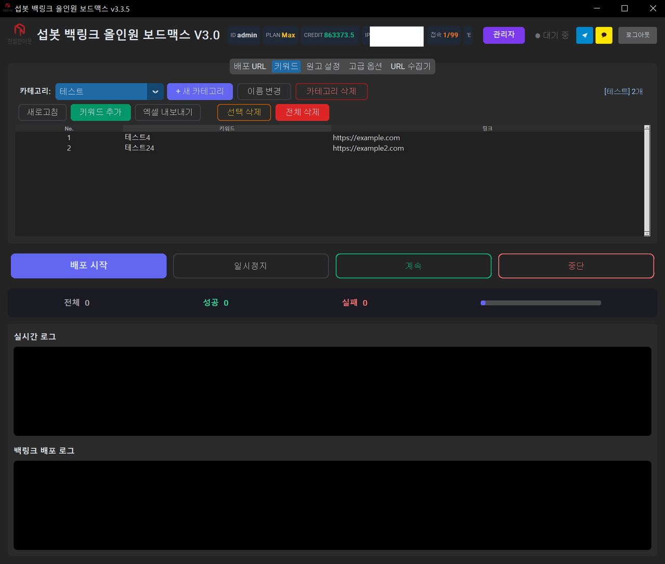Click the keyword table vertical scrollbar
Viewport: 665px width, 564px height.
[647, 180]
